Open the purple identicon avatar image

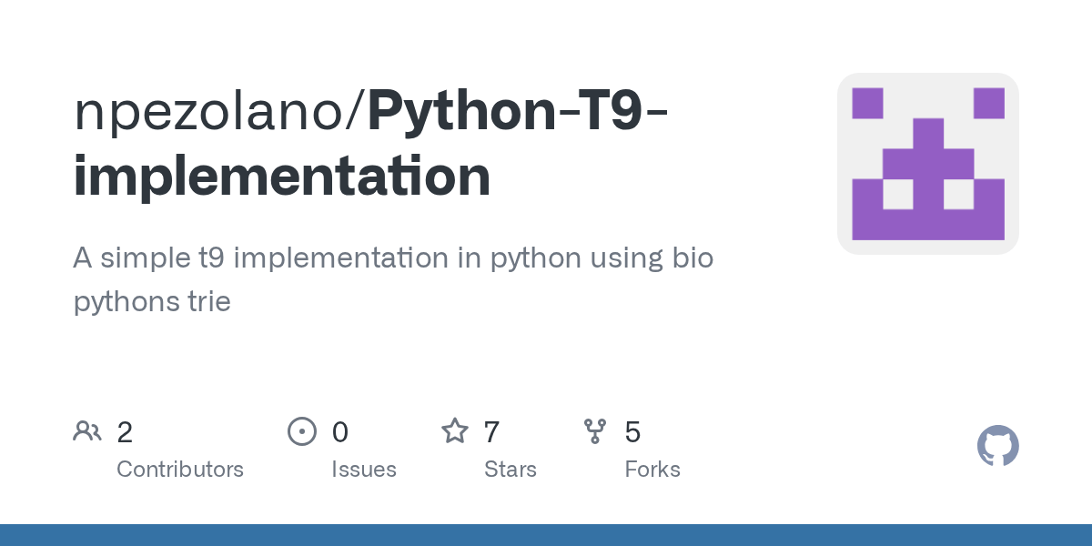(x=928, y=164)
